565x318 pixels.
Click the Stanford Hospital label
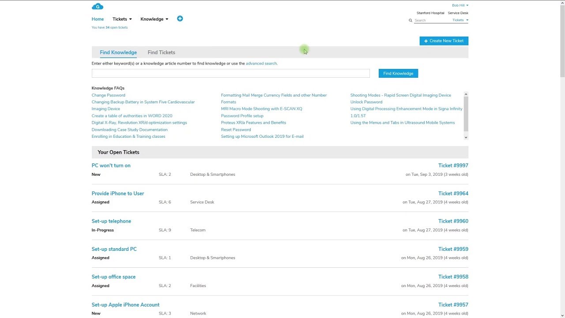coord(430,13)
